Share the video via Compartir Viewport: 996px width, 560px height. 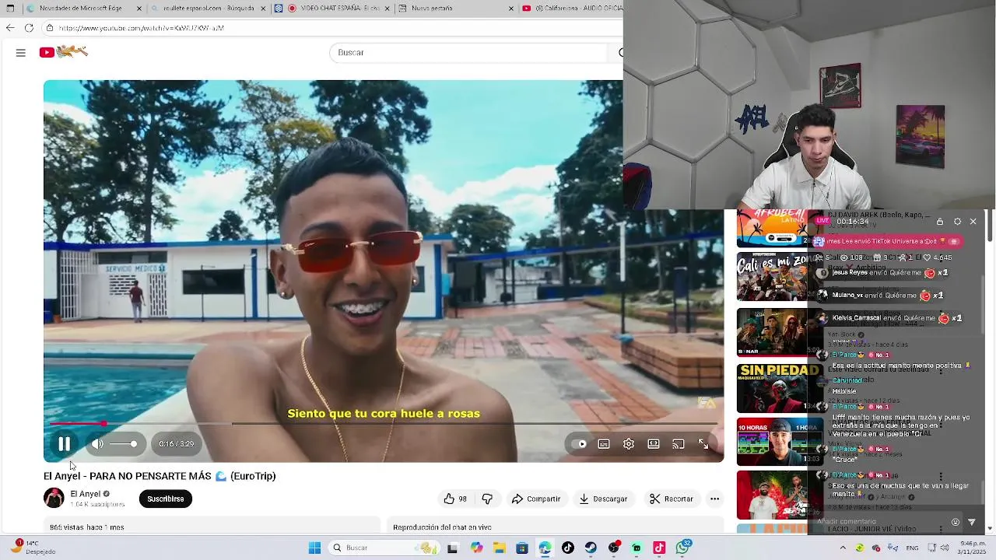coord(535,499)
